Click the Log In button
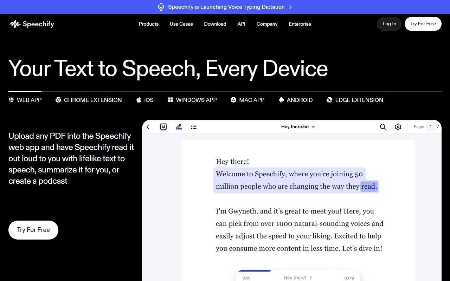Viewport: 450px width, 281px height. [x=389, y=24]
